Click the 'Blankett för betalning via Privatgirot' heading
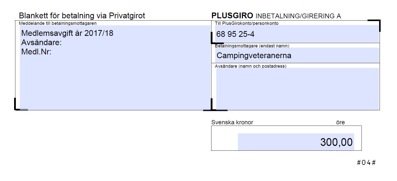This screenshot has width=397, height=181. point(82,16)
